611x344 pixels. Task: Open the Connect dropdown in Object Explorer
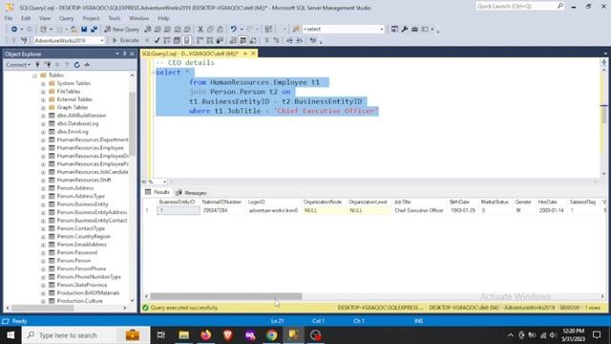(18, 65)
